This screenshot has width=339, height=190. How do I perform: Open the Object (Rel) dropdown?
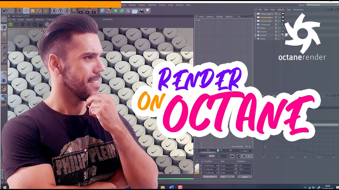210,177
